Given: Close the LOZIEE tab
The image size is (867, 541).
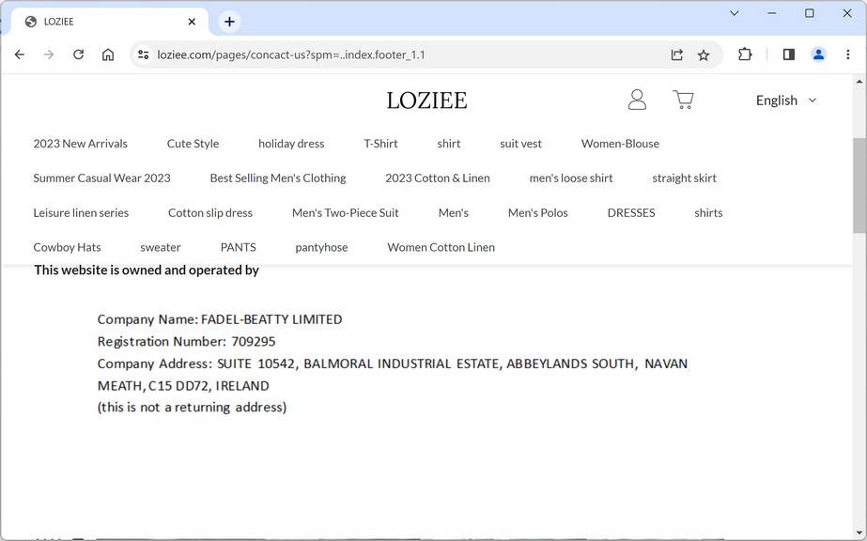Looking at the screenshot, I should [192, 22].
